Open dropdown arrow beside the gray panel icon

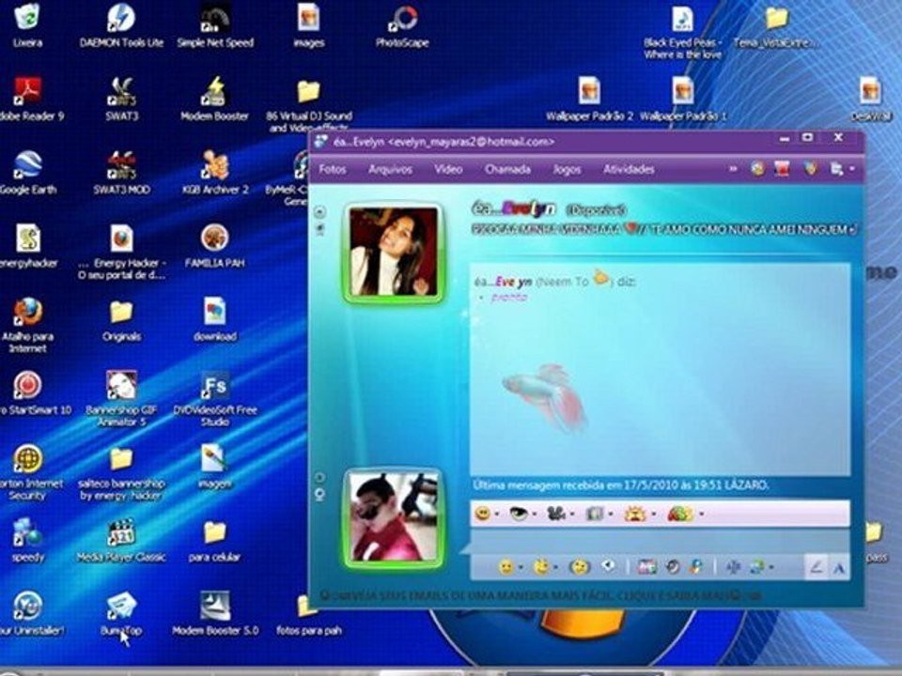(611, 514)
